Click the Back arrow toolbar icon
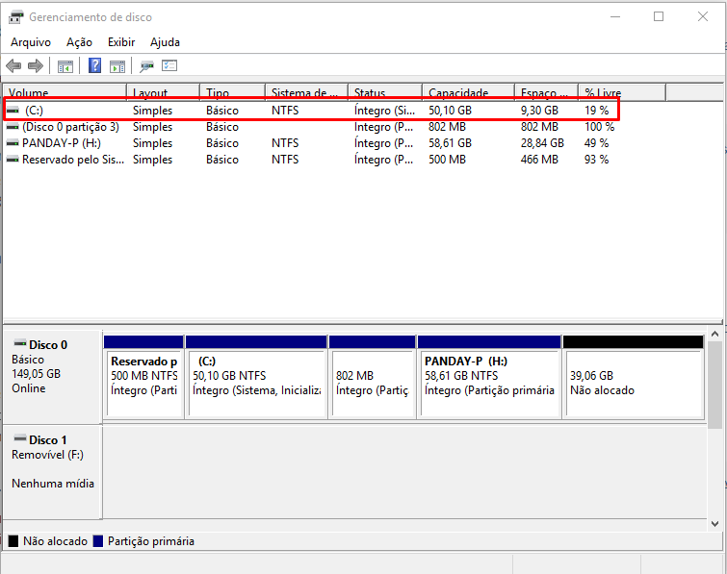727x574 pixels. tap(13, 66)
